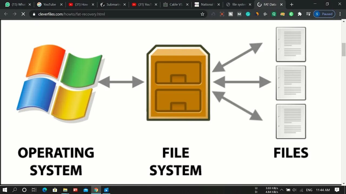The image size is (346, 194).
Task: Click the ENG language indicator
Action: (309, 190)
